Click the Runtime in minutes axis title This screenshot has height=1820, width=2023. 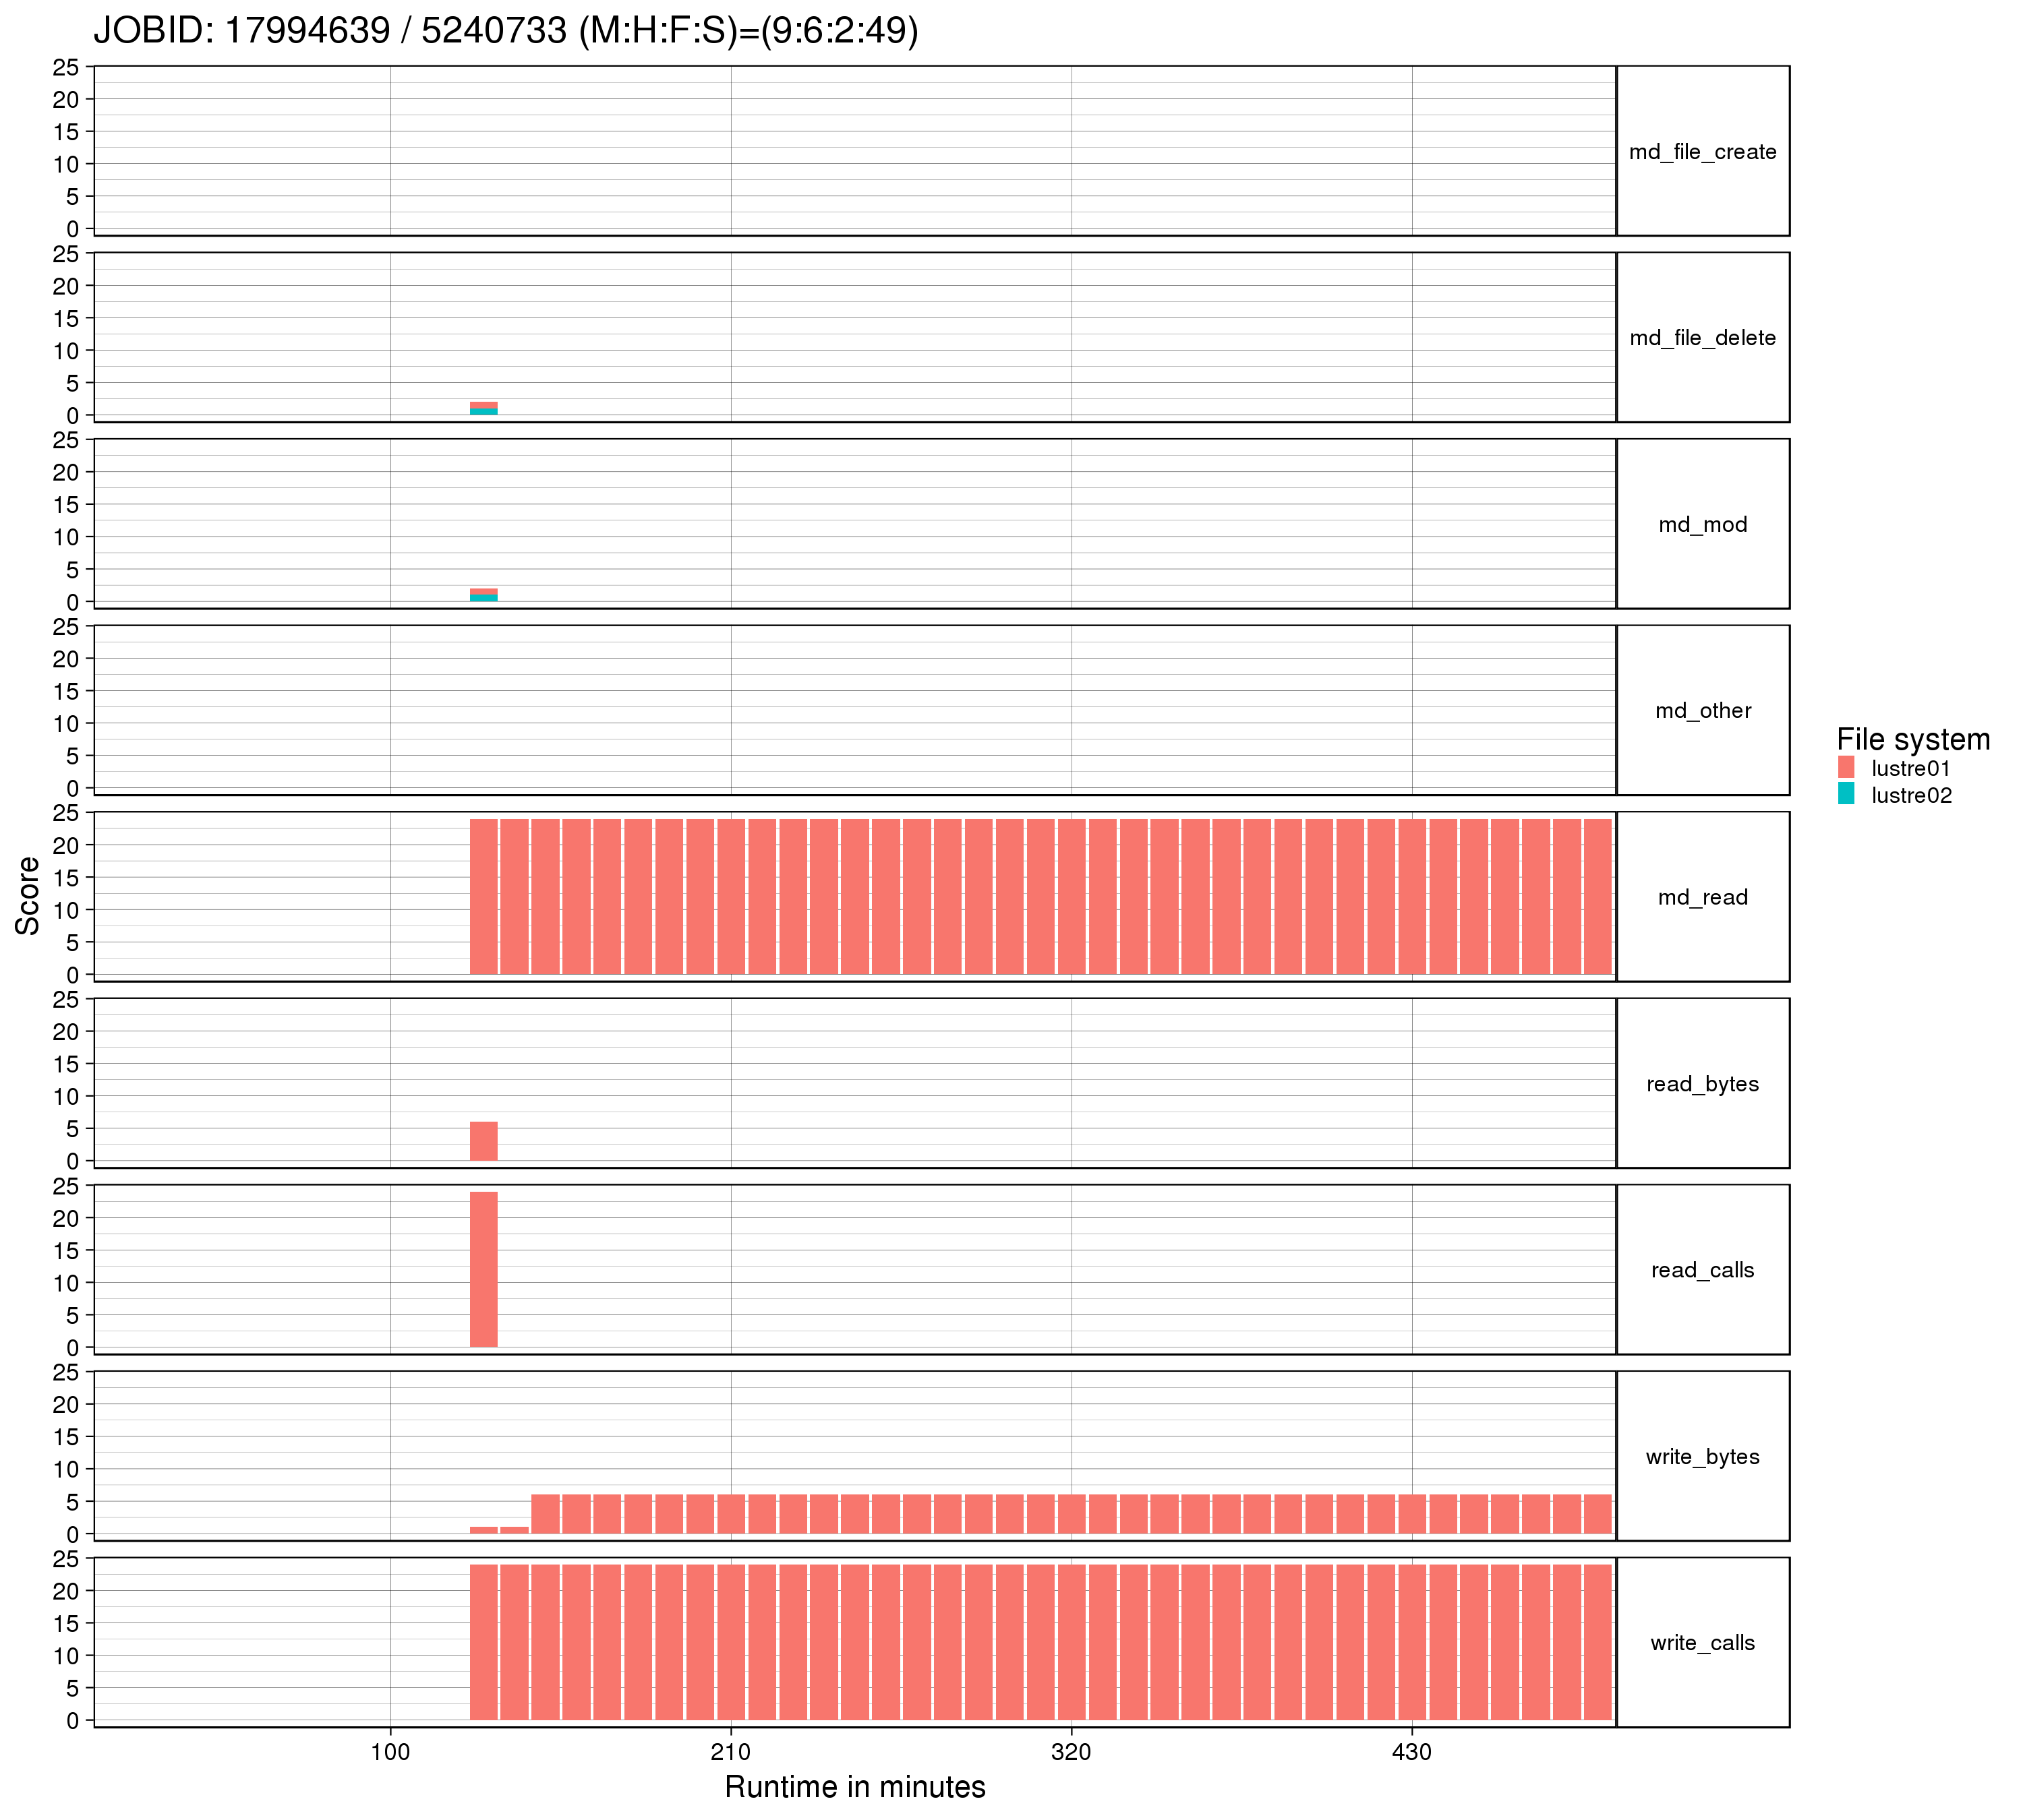pos(854,1787)
